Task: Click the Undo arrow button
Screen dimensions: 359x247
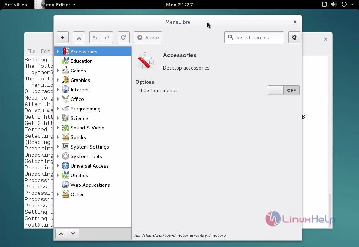Action: (95, 37)
